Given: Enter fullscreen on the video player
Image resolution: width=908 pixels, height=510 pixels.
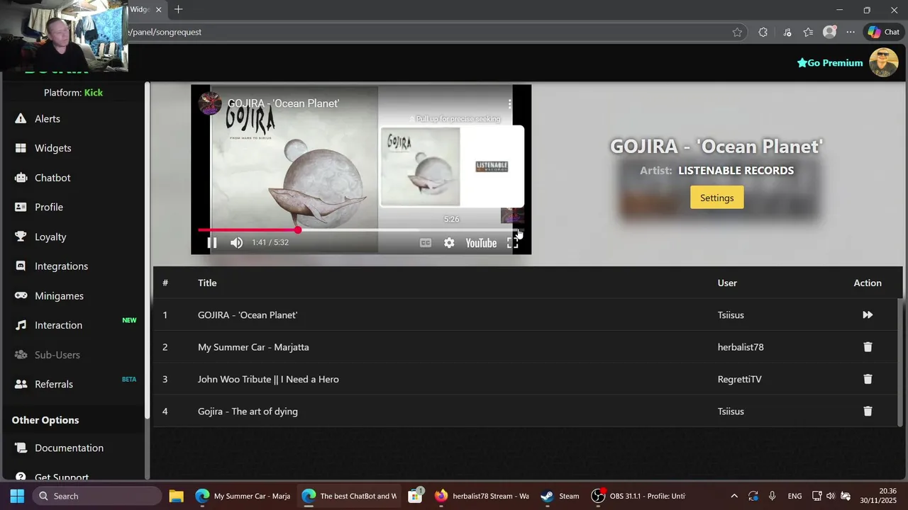Looking at the screenshot, I should [x=512, y=243].
